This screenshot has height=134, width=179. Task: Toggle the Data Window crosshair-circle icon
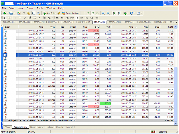[x=24, y=13]
